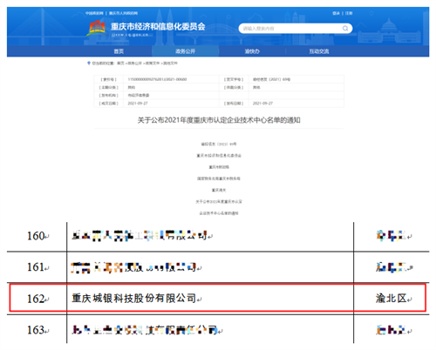This screenshot has width=436, height=350.
Task: Click the breadcrumb location pin icon
Action: (x=89, y=63)
